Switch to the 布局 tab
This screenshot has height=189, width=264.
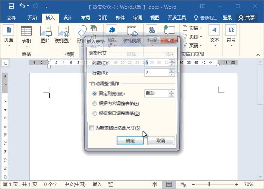(x=85, y=18)
